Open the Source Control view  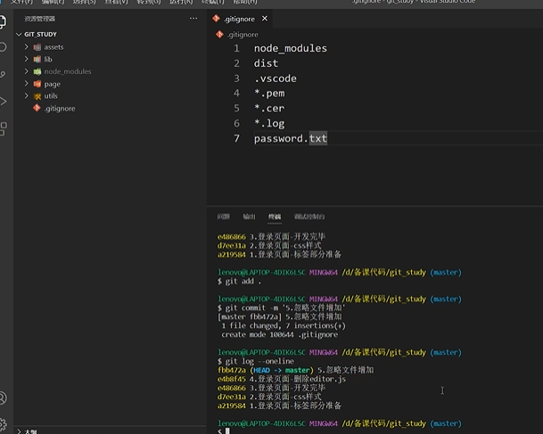[x=4, y=74]
